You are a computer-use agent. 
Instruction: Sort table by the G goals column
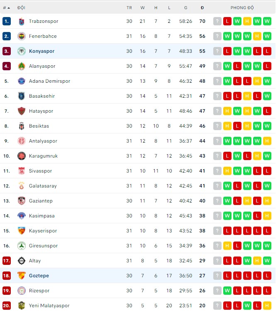185,8
